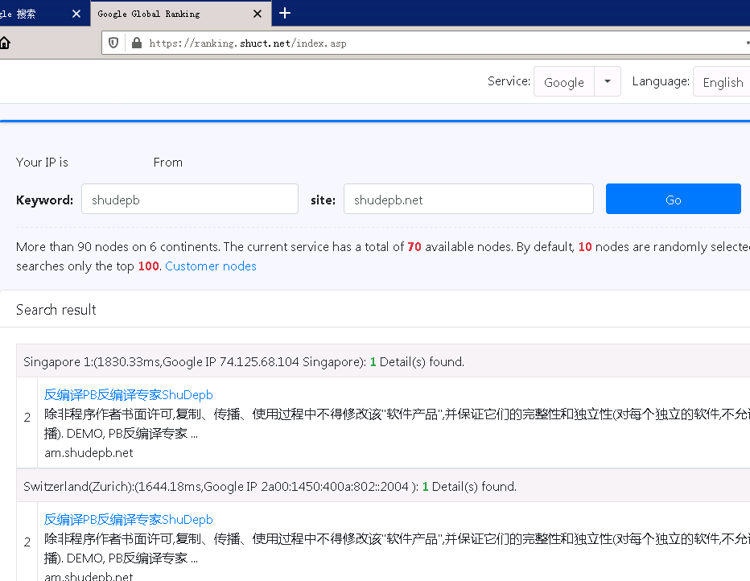This screenshot has width=750, height=581.
Task: Click the browser Home icon
Action: coord(5,43)
